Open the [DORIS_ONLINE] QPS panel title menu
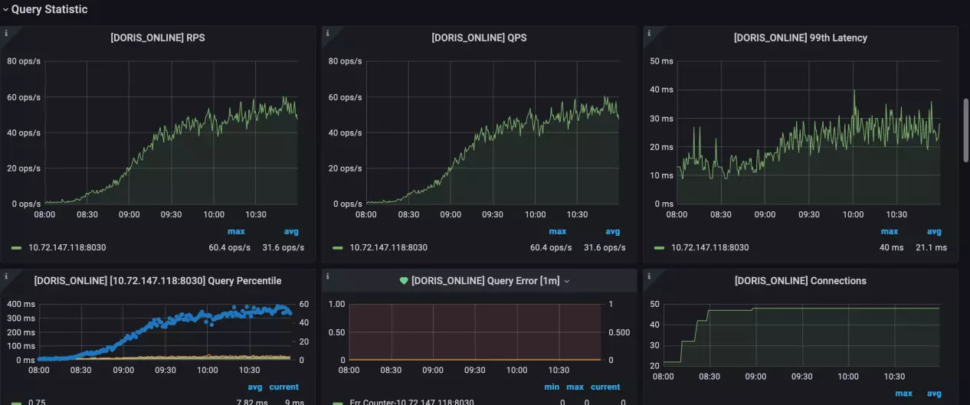This screenshot has height=405, width=970. 479,38
